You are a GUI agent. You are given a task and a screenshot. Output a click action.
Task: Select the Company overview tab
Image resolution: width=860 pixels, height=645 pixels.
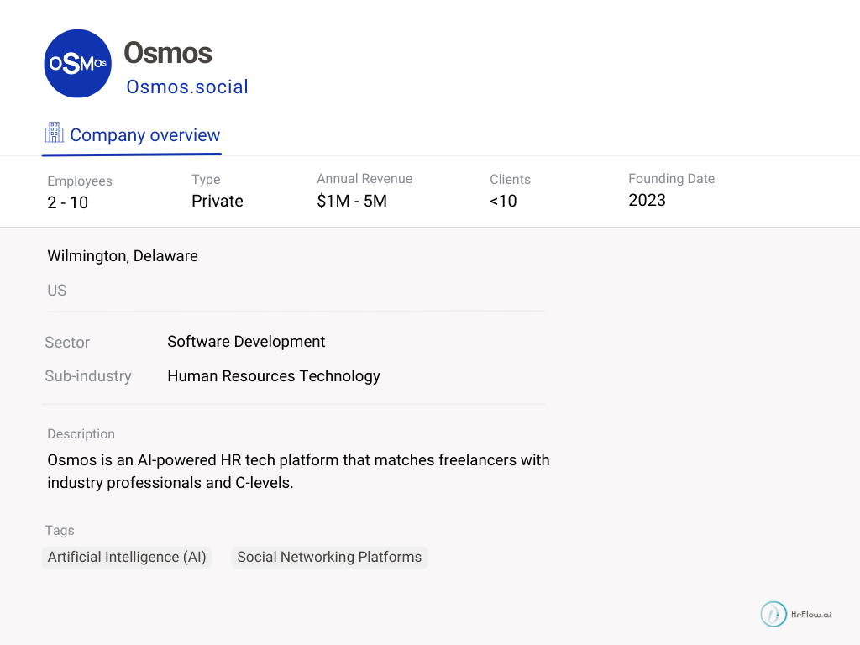click(144, 135)
